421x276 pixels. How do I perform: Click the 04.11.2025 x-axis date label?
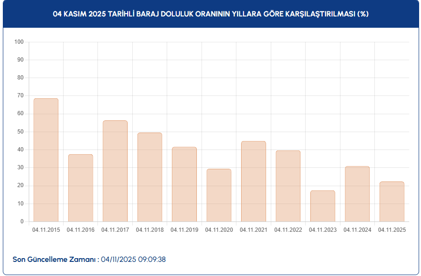[x=392, y=230]
